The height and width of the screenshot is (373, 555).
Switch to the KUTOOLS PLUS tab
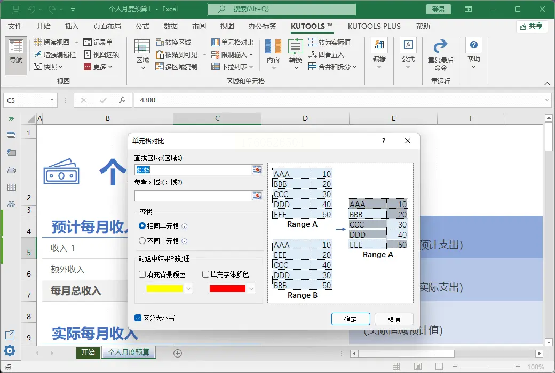tap(374, 26)
